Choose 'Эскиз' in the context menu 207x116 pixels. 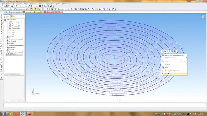[174, 67]
